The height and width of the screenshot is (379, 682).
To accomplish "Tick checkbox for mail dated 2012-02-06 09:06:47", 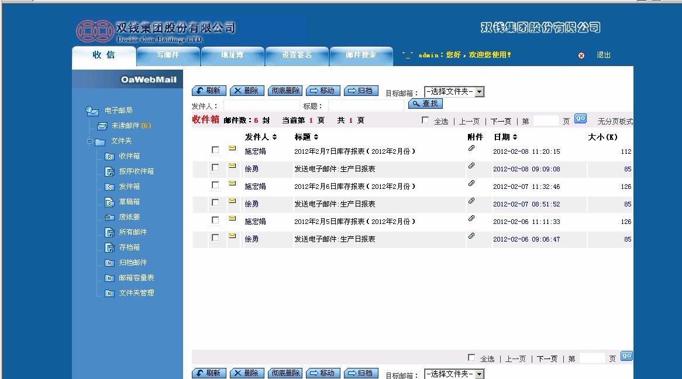I will pyautogui.click(x=215, y=237).
